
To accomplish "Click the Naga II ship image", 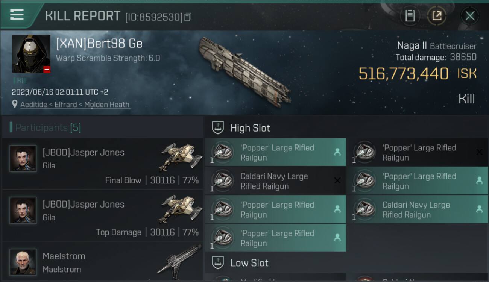I will pyautogui.click(x=244, y=71).
